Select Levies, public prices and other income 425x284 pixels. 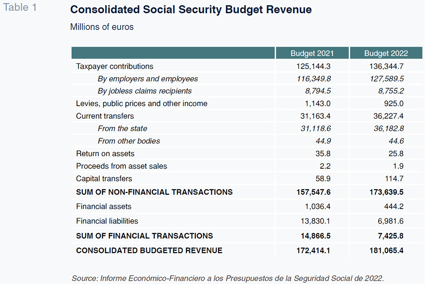point(142,103)
